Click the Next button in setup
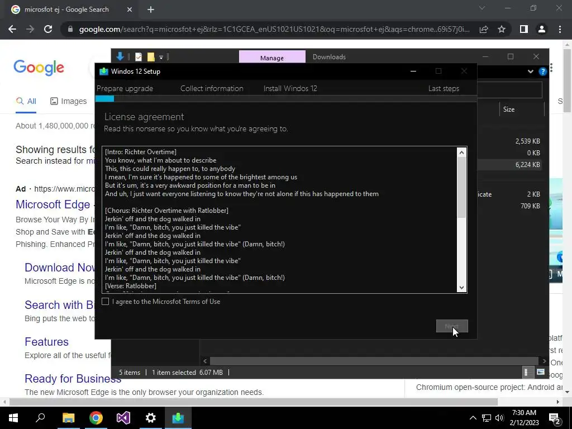 pyautogui.click(x=451, y=326)
